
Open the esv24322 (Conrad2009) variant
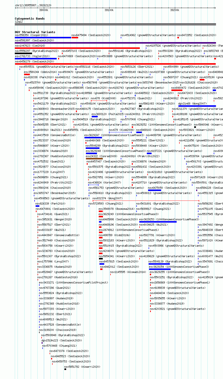click(x=101, y=156)
